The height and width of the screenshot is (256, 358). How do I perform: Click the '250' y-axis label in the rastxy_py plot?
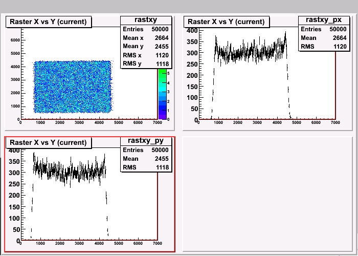[14, 184]
